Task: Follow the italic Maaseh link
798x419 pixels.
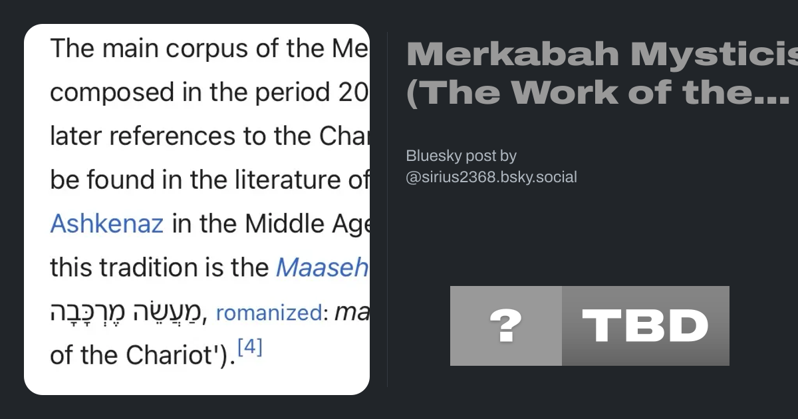Action: click(x=322, y=267)
